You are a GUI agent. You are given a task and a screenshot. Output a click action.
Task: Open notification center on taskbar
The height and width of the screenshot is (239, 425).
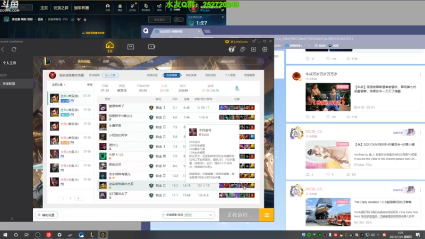pos(418,235)
